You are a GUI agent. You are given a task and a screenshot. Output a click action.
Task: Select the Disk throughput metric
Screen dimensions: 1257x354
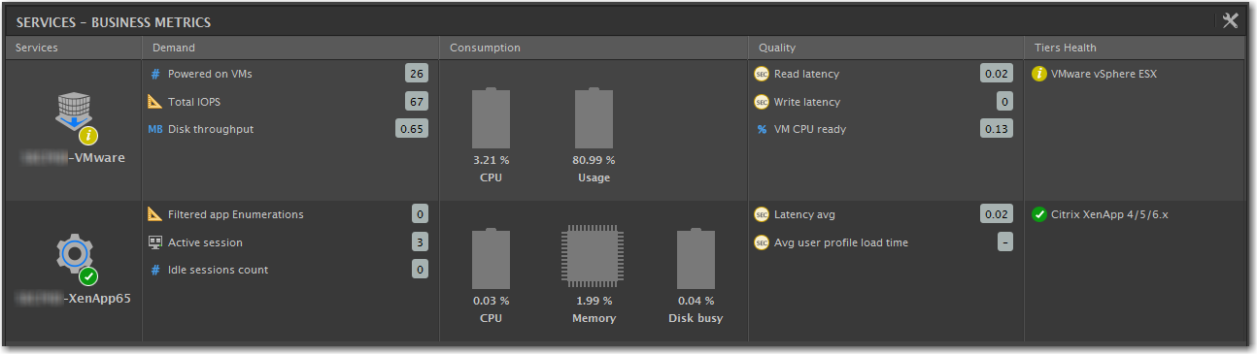click(211, 129)
